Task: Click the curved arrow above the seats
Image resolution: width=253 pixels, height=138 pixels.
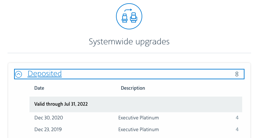Action: click(x=128, y=10)
